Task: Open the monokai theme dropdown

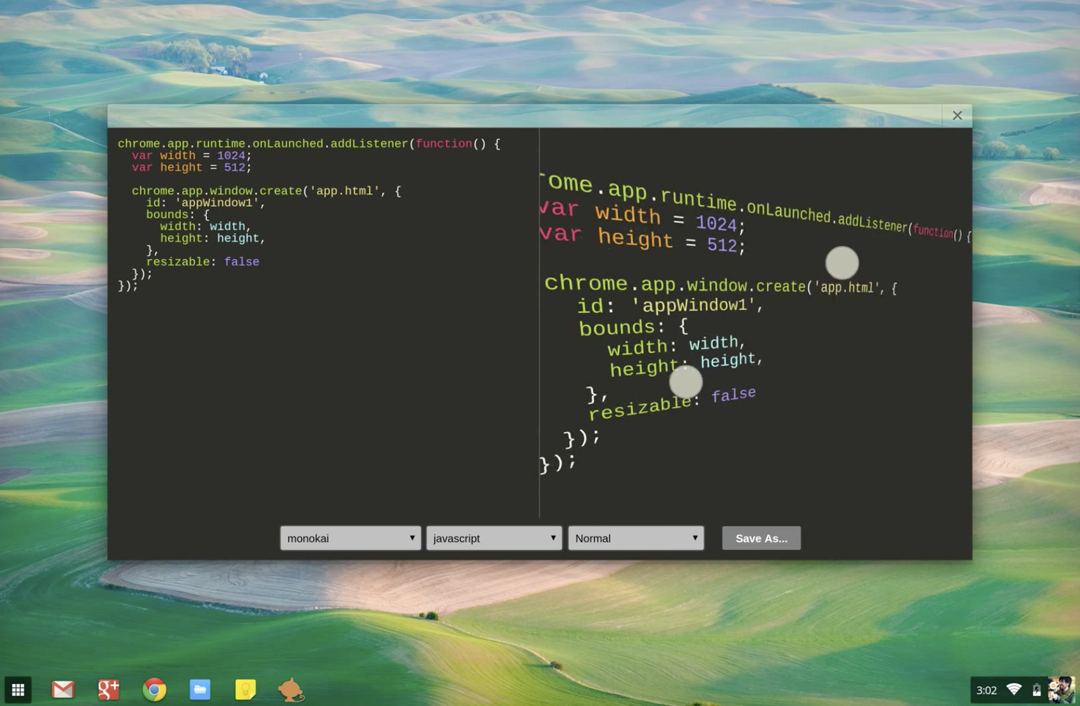Action: 350,538
